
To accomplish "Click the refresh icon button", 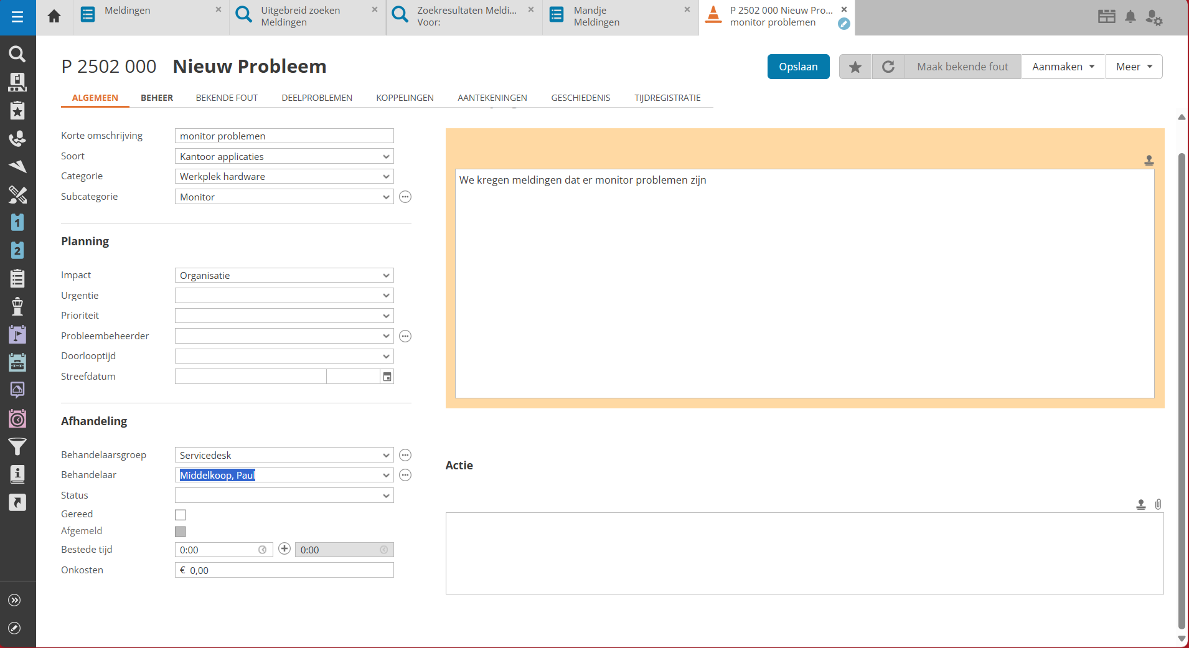I will point(888,67).
